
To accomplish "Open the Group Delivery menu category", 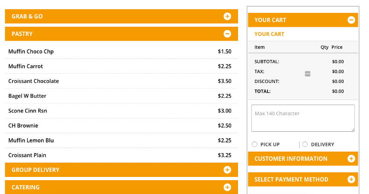I will point(121,170).
